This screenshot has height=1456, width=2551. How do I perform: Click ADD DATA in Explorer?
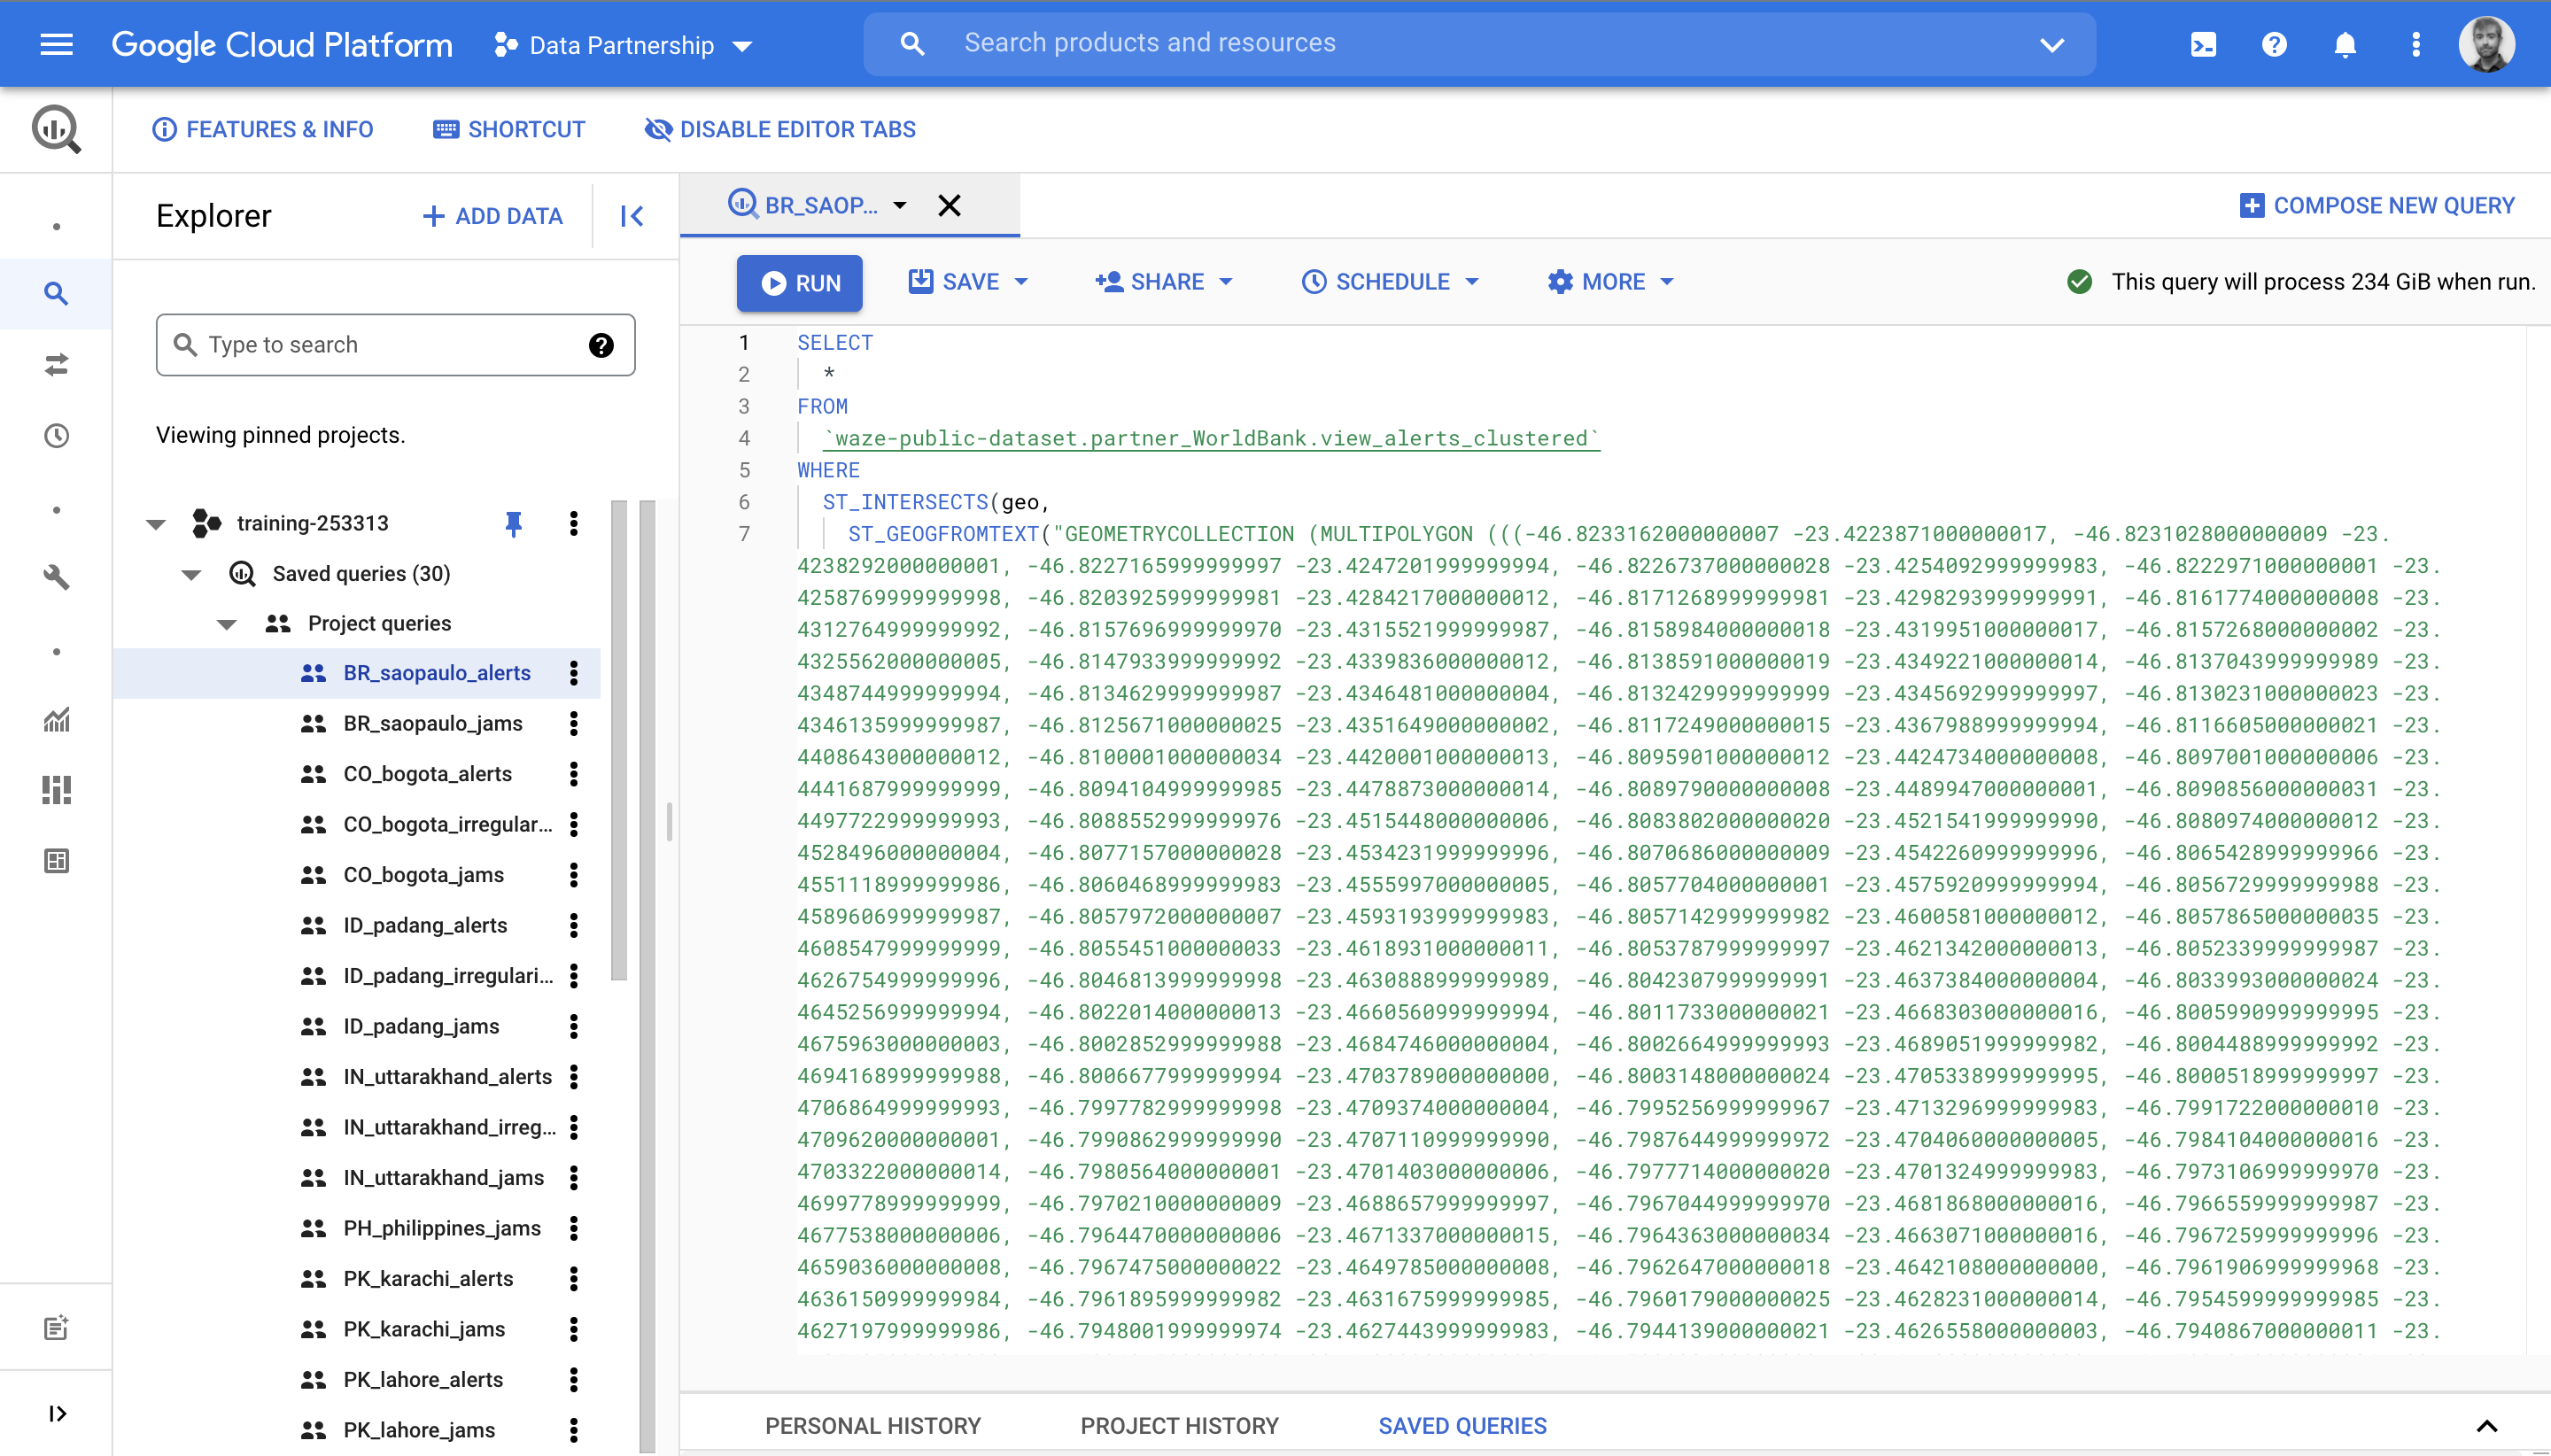[492, 216]
